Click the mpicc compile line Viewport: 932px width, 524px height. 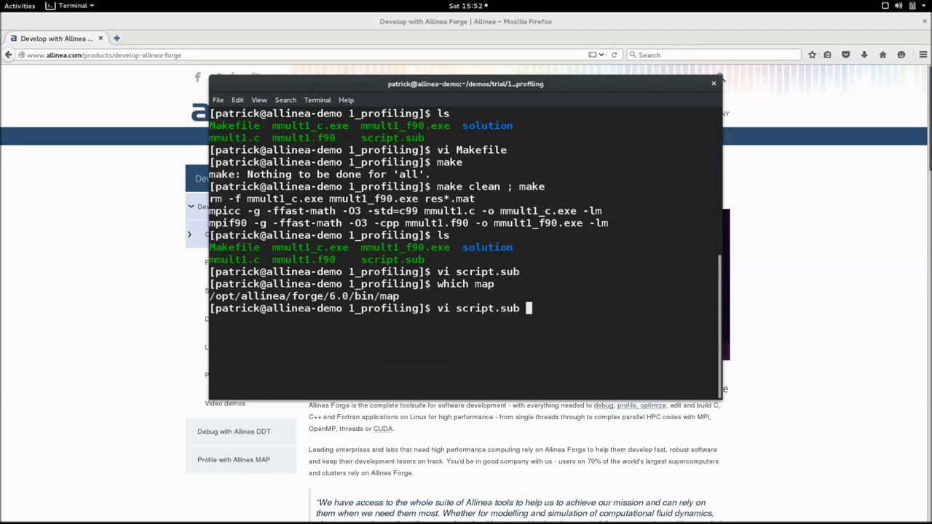click(x=405, y=211)
